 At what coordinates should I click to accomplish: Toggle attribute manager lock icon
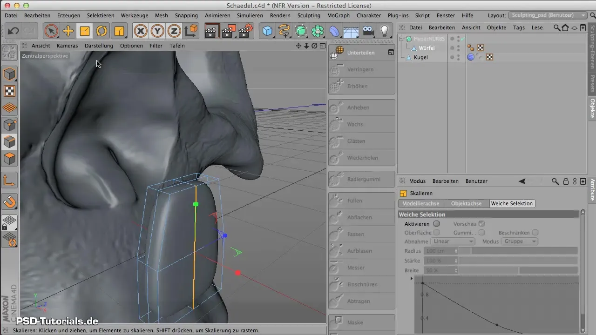click(566, 181)
